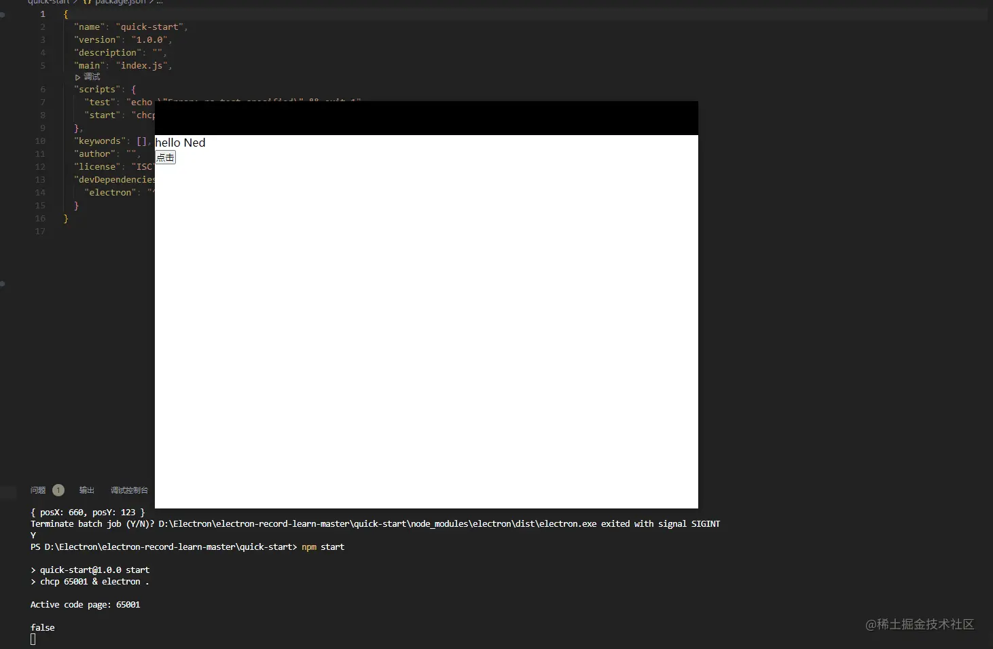This screenshot has height=649, width=993.
Task: Switch to the 问题 problems tab
Action: (38, 490)
